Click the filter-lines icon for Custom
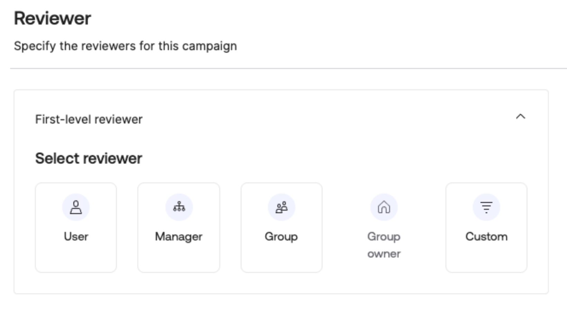Image resolution: width=567 pixels, height=316 pixels. point(486,207)
